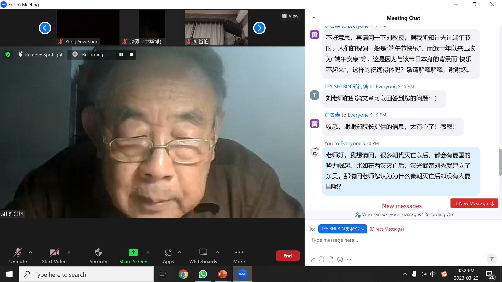The height and width of the screenshot is (282, 502).
Task: Click sender name TEY SHI BIN 郑诗傧 in chat
Action: point(346,86)
